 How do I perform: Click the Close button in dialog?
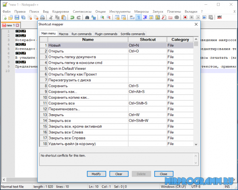pyautogui.click(x=163, y=174)
